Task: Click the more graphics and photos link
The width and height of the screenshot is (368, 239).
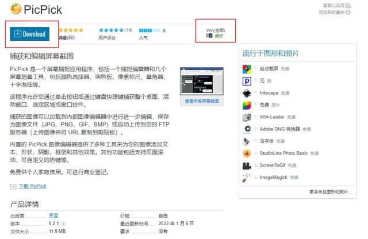Action: pos(330,192)
